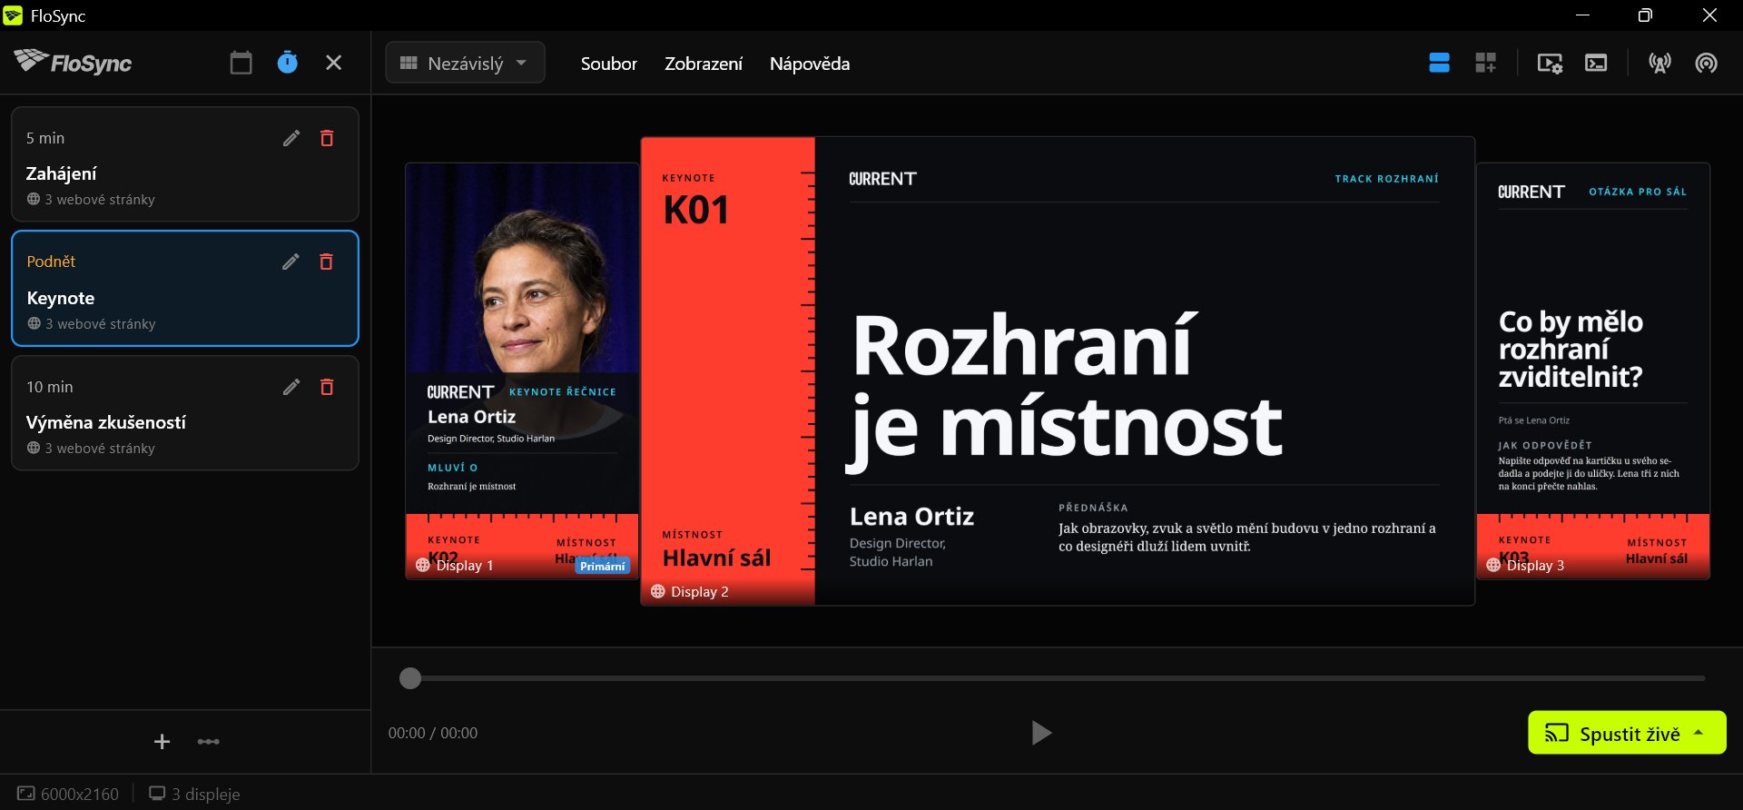Add a new scene with plus icon

coord(162,742)
